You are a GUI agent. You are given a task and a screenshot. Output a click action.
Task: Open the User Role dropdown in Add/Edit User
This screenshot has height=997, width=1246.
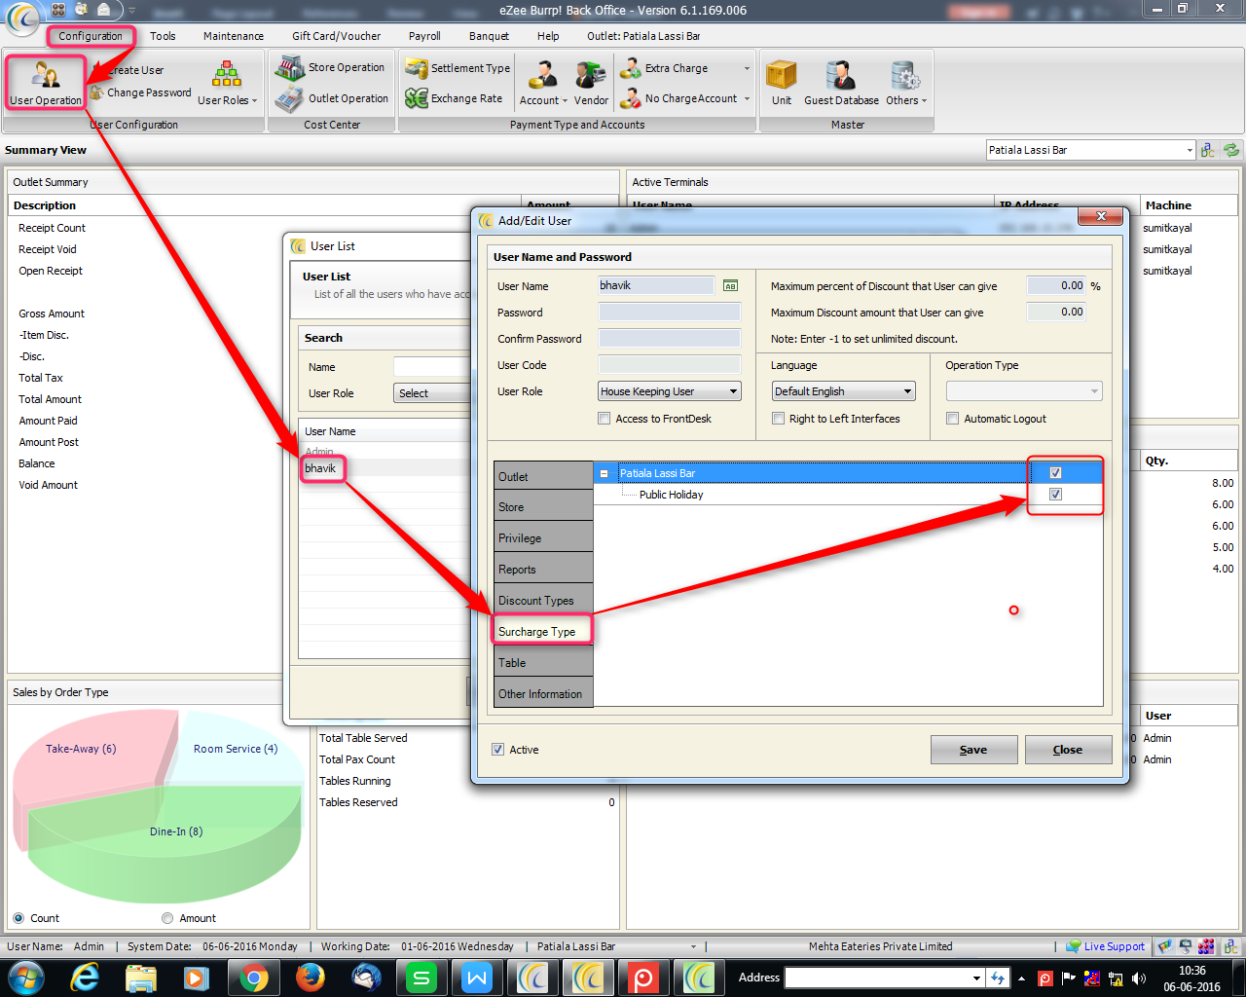(670, 391)
